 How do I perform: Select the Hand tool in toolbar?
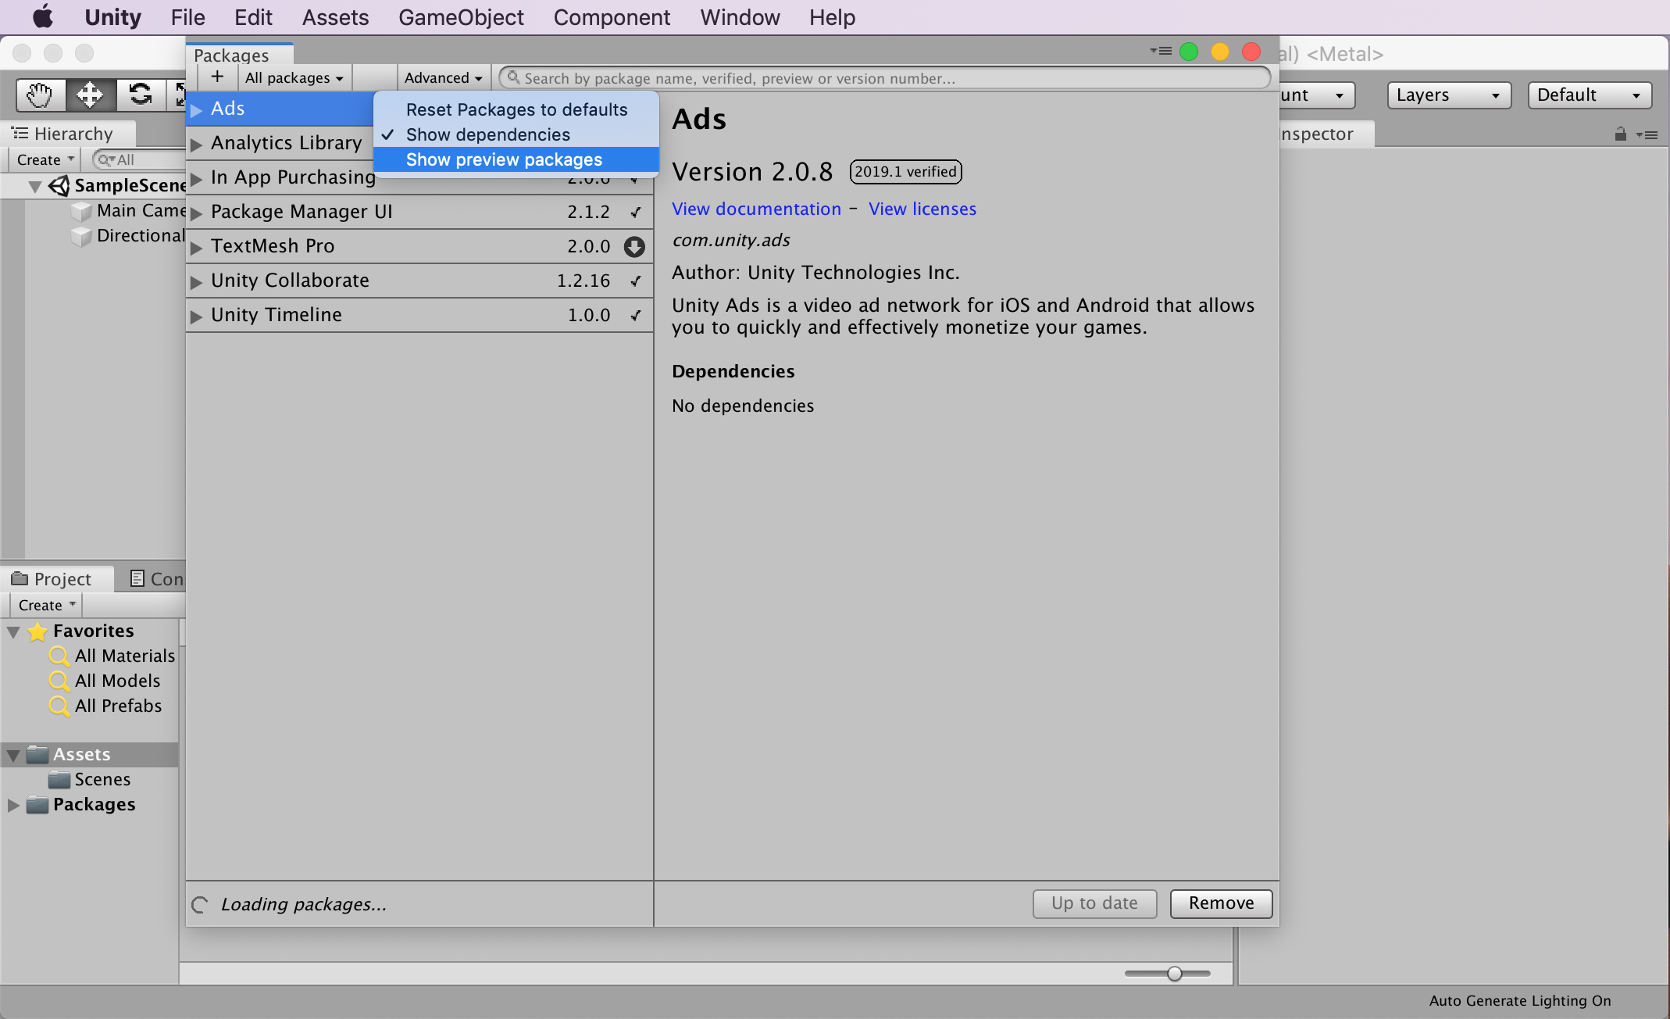coord(39,95)
